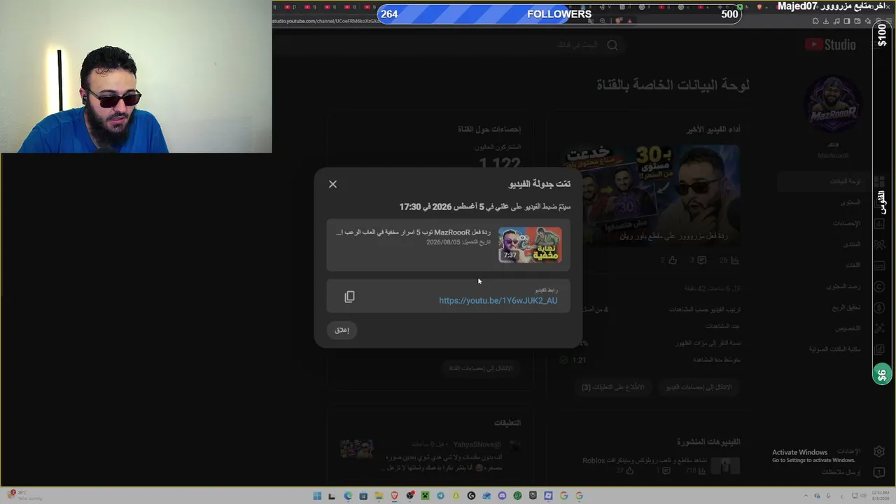Click the community people icon in the sidebar

point(879,244)
